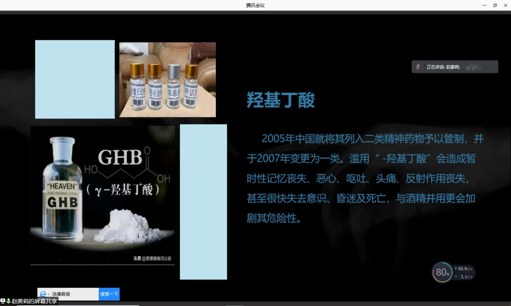Click the 羟基丁酸 slide heading
Viewport: 511px width, 306px height.
[281, 100]
